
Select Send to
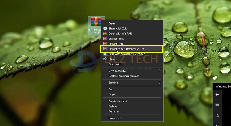tap(132, 83)
